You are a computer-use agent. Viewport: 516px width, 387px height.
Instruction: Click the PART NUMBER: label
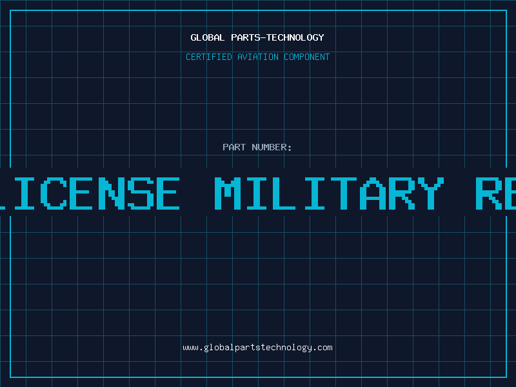pos(257,147)
